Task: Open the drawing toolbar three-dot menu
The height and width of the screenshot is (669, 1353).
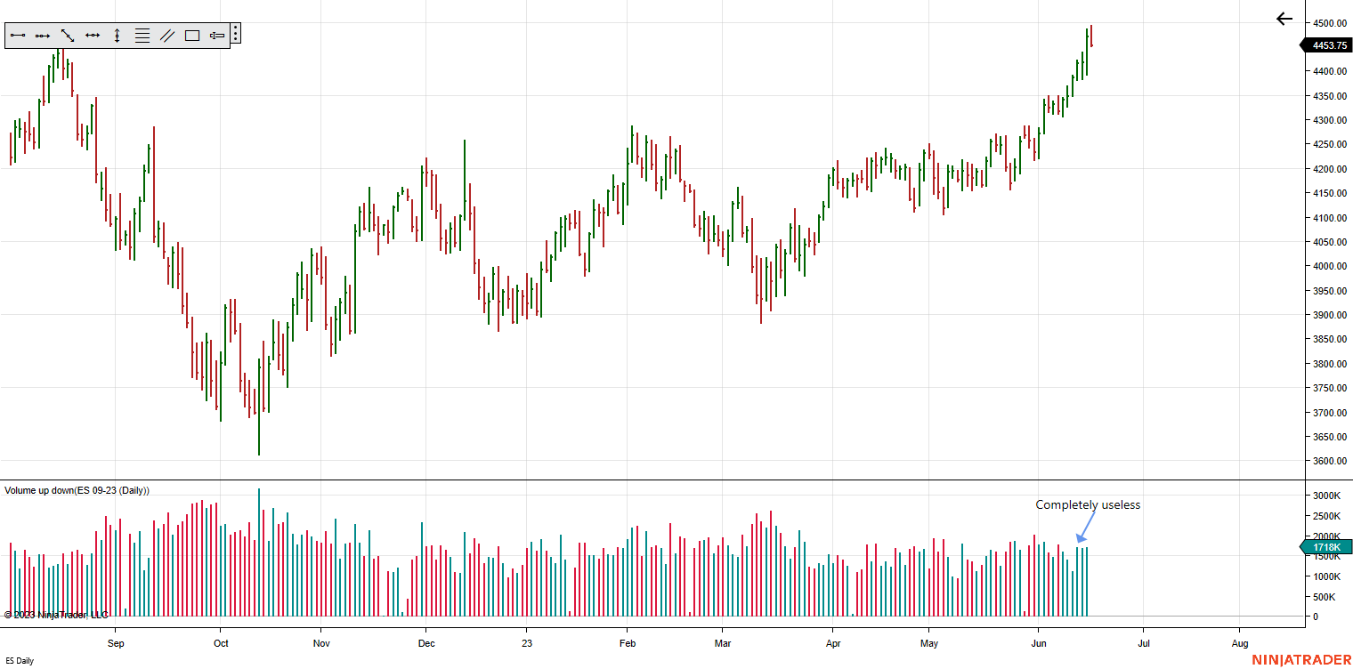Action: [236, 34]
